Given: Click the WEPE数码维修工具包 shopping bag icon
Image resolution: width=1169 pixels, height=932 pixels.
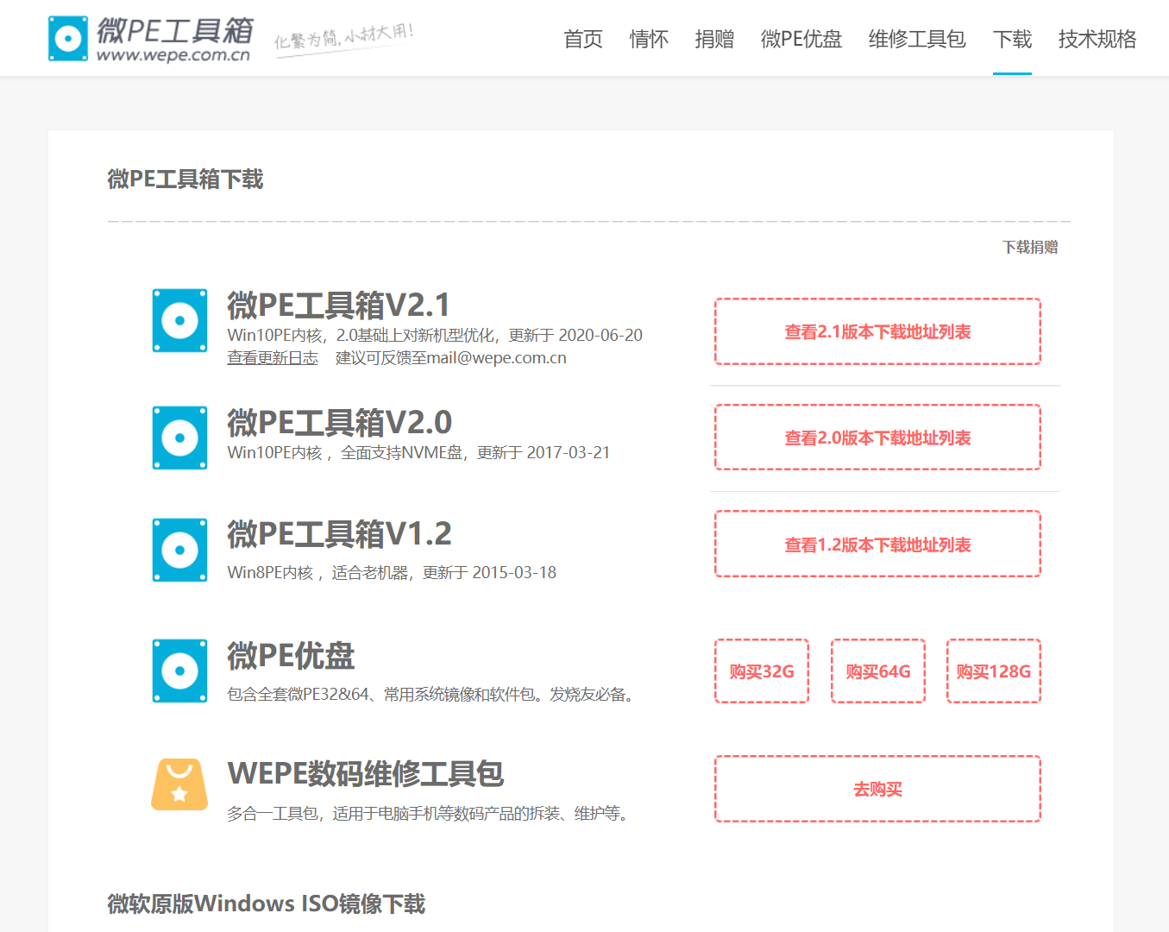Looking at the screenshot, I should pos(179,784).
